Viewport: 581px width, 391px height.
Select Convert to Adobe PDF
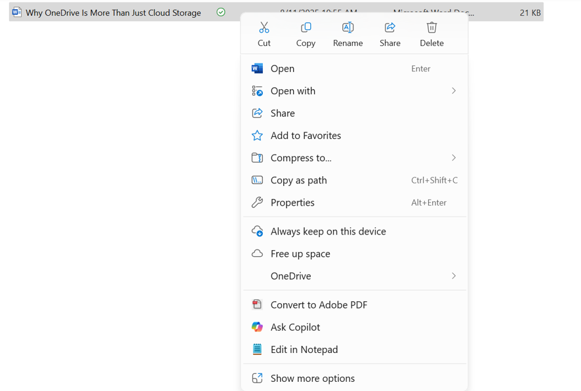pos(355,305)
